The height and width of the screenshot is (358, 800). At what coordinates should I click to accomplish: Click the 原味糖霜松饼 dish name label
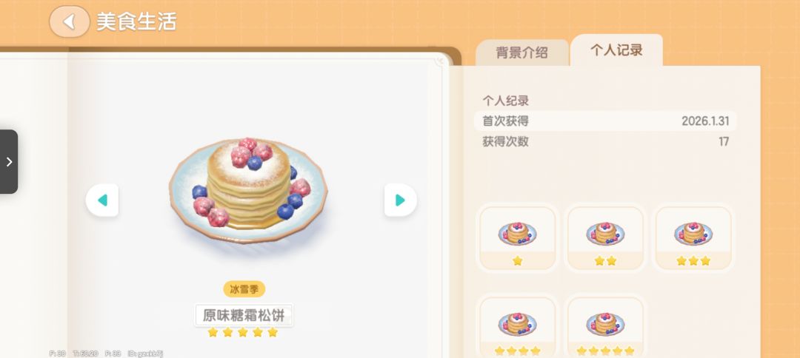[244, 315]
